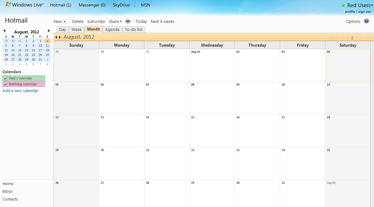Click the sign out link
Viewport: 374px width, 207px height.
point(364,12)
